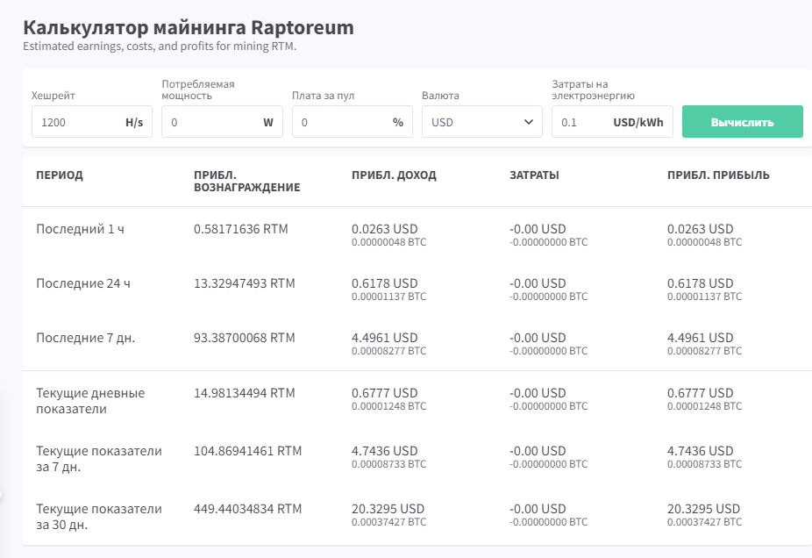Click the -0.00 USD cost in last-hour row
This screenshot has width=812, height=558.
(x=538, y=229)
